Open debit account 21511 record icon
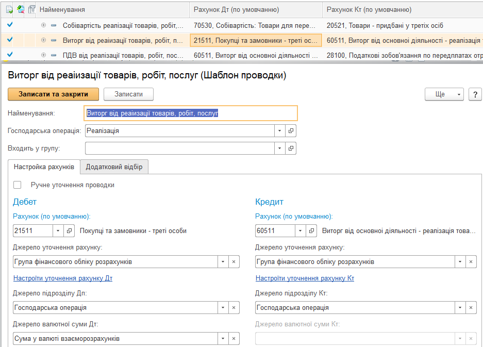The image size is (483, 347). [x=70, y=231]
